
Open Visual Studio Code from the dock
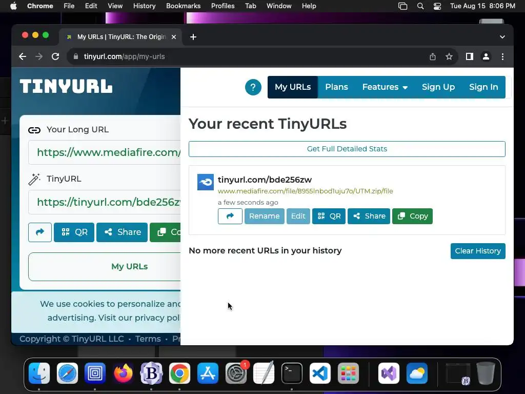click(320, 373)
